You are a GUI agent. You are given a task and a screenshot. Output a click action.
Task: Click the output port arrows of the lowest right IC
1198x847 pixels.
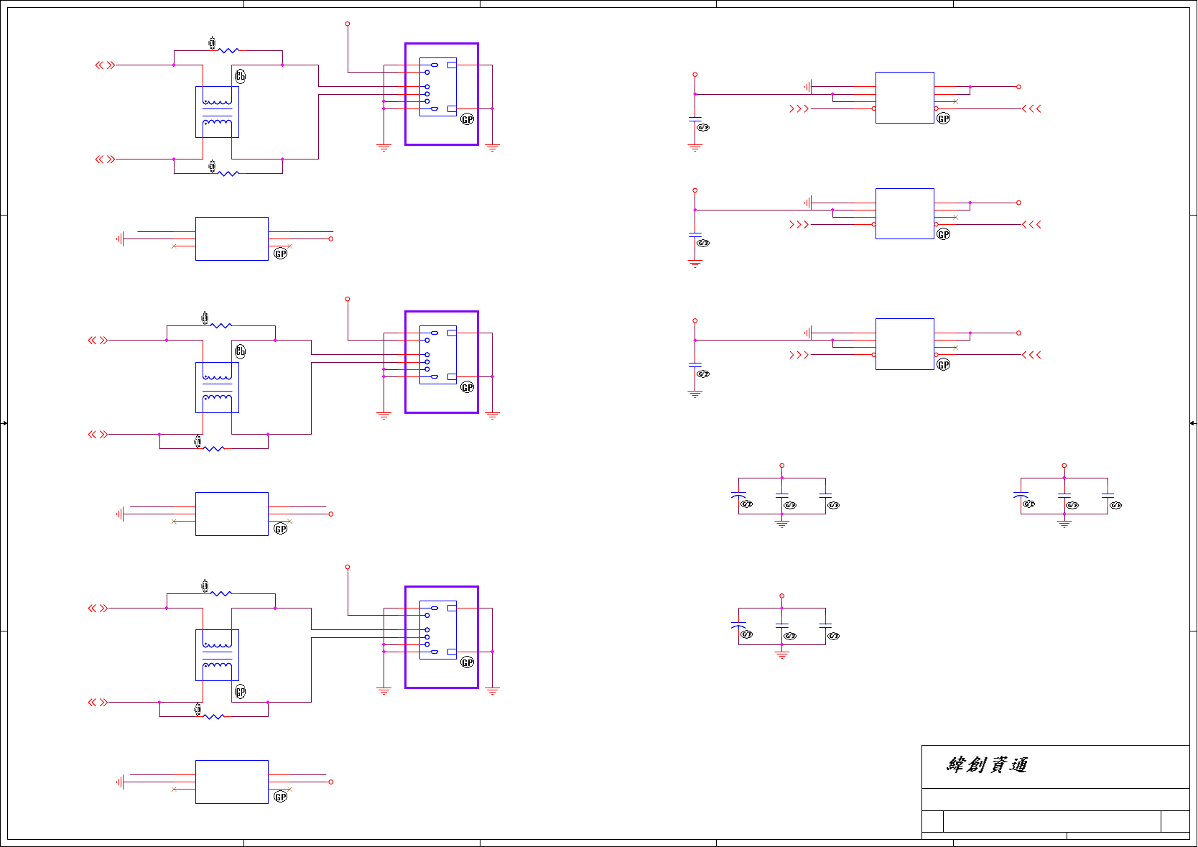coord(1031,355)
